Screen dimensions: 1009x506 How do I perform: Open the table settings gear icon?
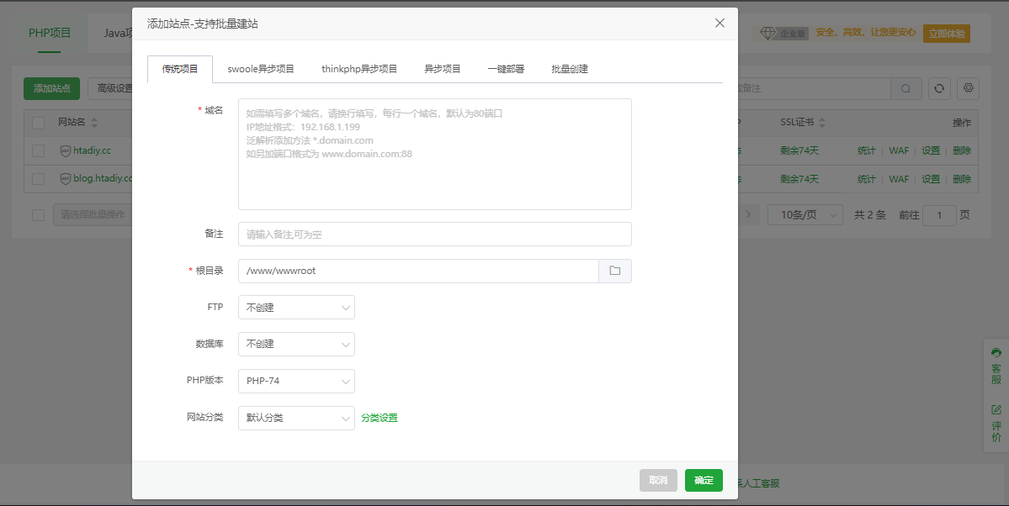(x=968, y=87)
